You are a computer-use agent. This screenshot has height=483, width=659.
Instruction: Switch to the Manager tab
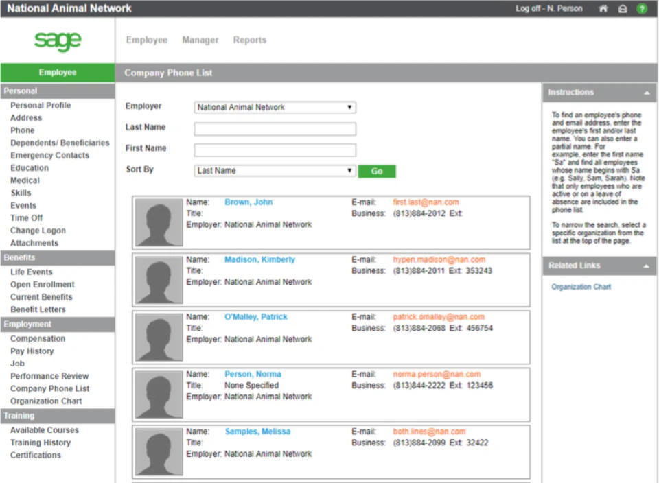point(200,40)
